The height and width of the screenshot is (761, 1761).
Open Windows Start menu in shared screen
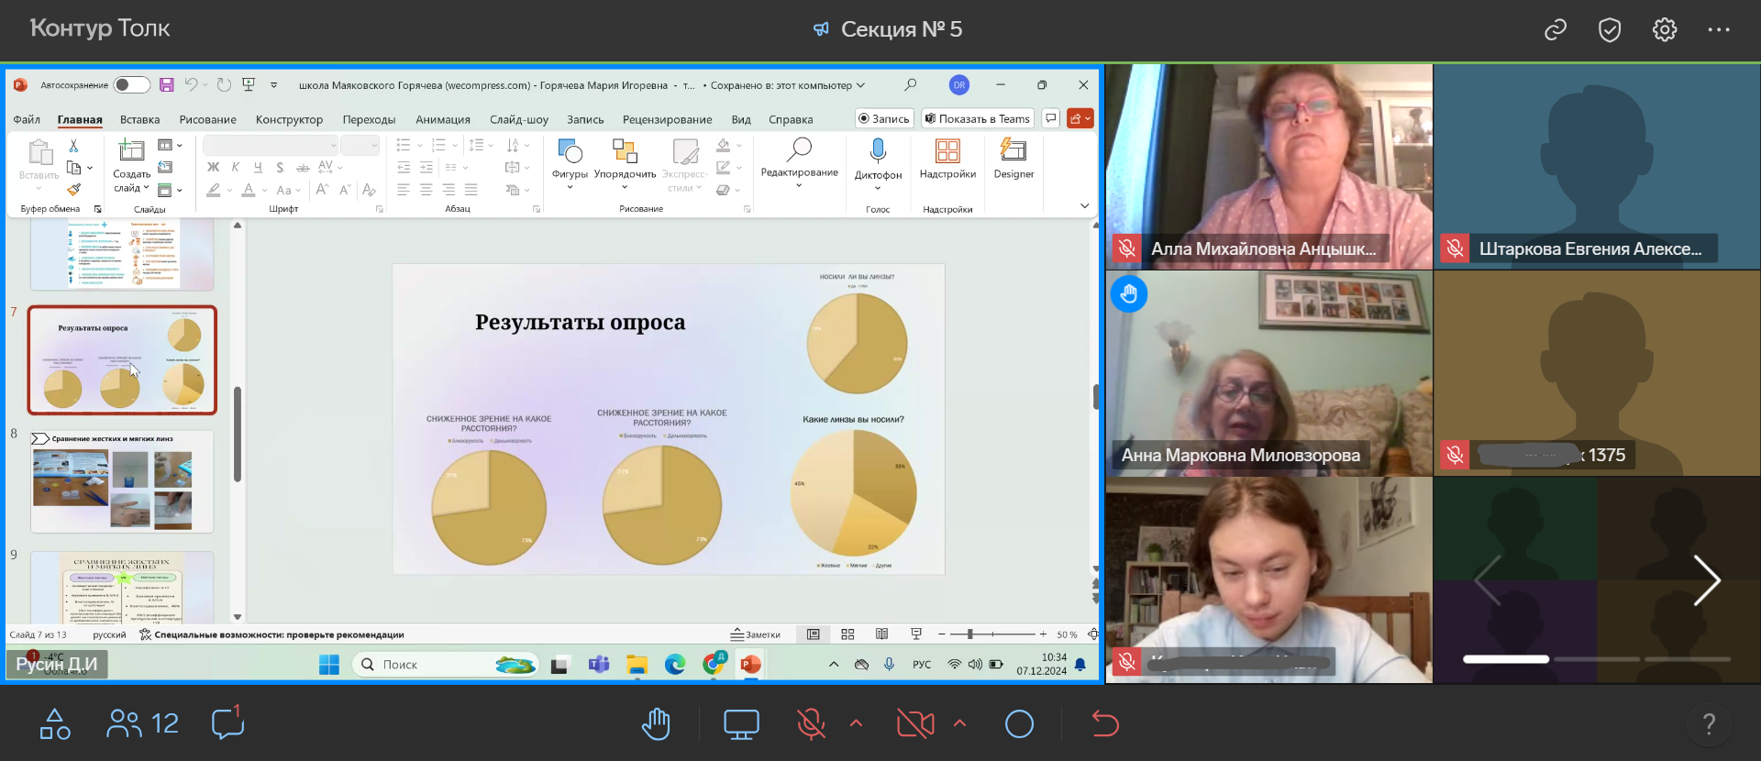329,665
